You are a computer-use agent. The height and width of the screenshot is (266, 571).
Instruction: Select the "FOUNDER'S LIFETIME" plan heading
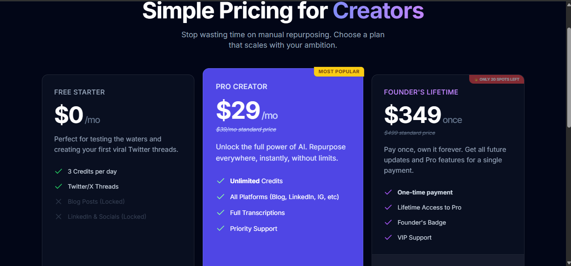[421, 92]
